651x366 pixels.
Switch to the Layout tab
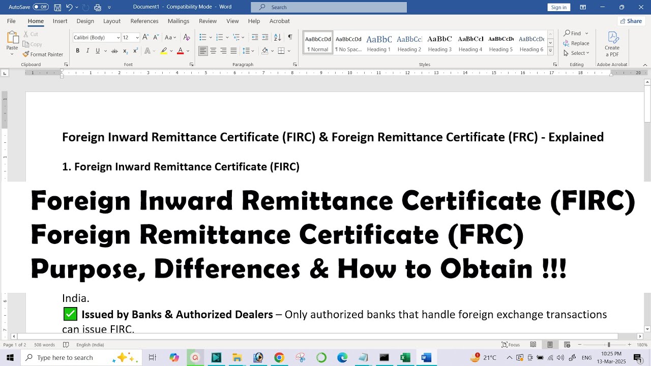pyautogui.click(x=112, y=21)
